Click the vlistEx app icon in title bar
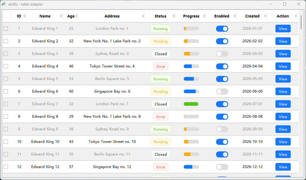Screen dimensions: 306x180 click(3, 4)
